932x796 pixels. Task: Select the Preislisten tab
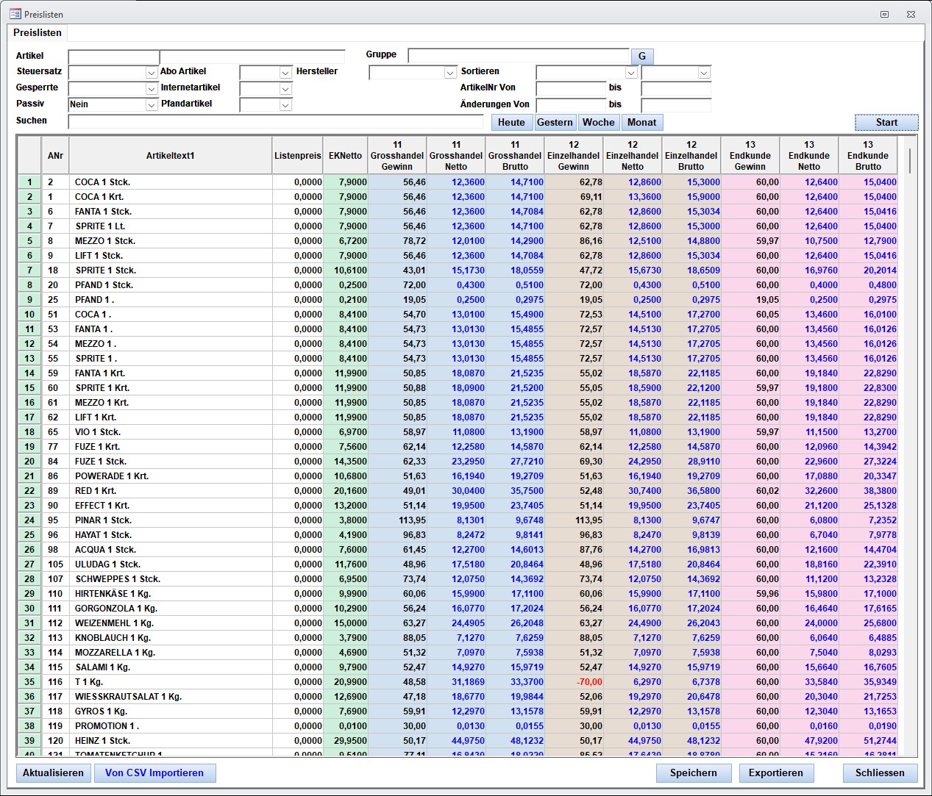point(38,33)
